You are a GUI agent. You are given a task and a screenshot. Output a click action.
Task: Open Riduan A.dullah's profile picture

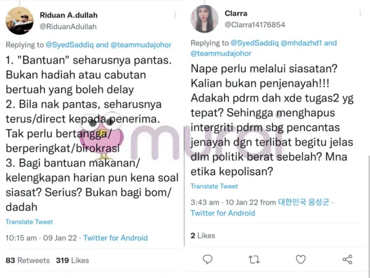(x=20, y=21)
